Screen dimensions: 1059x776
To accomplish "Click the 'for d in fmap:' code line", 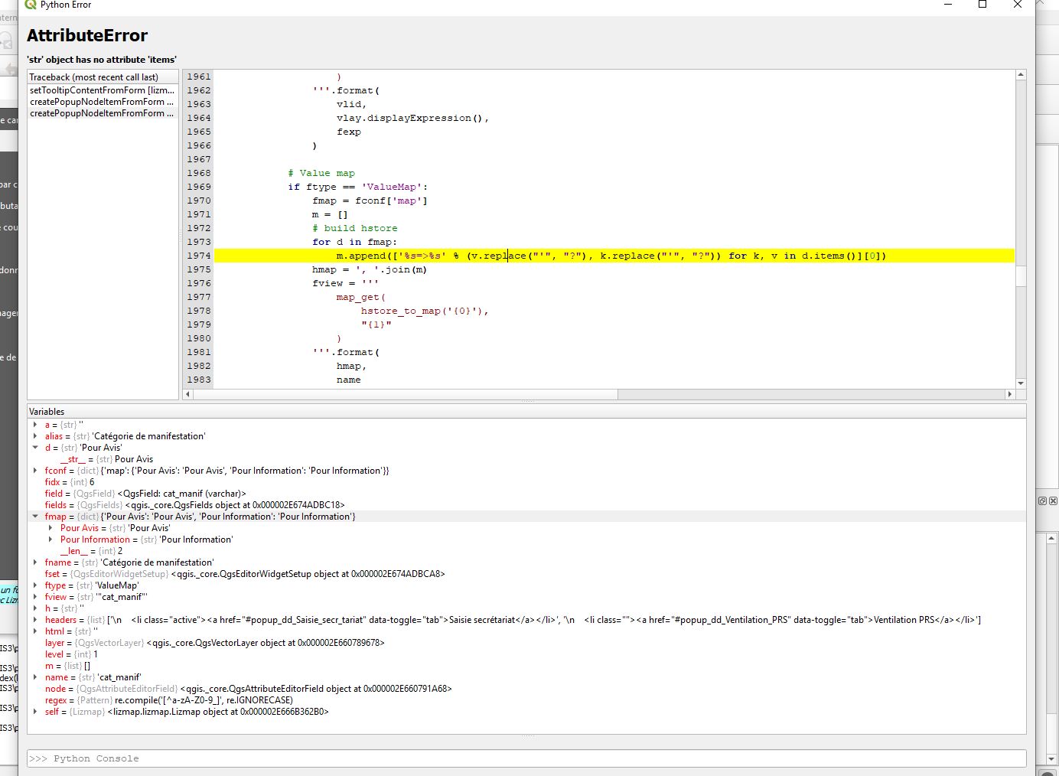I will click(x=354, y=242).
